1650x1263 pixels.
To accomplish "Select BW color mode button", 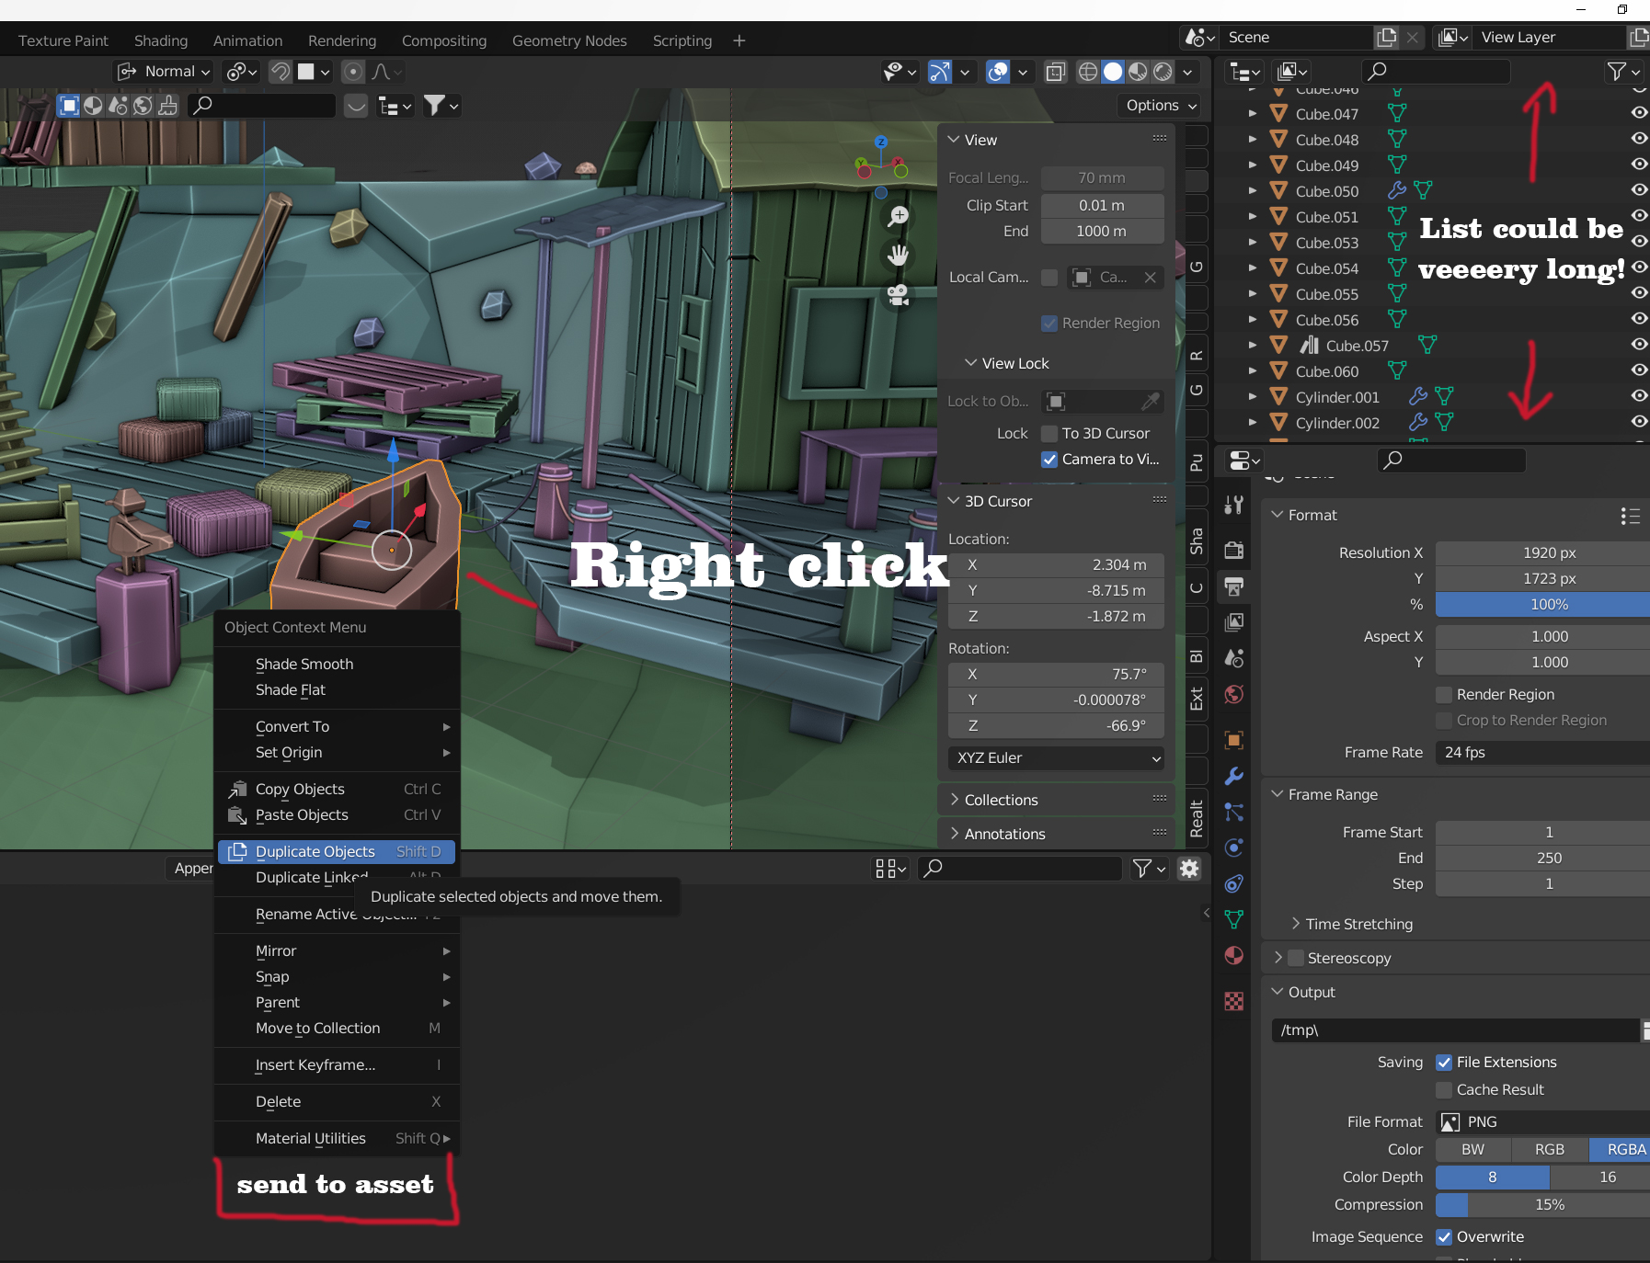I will [x=1473, y=1150].
